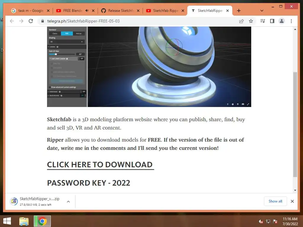303x227 pixels.
Task: Click the muted volume tray icon
Action: 261,221
